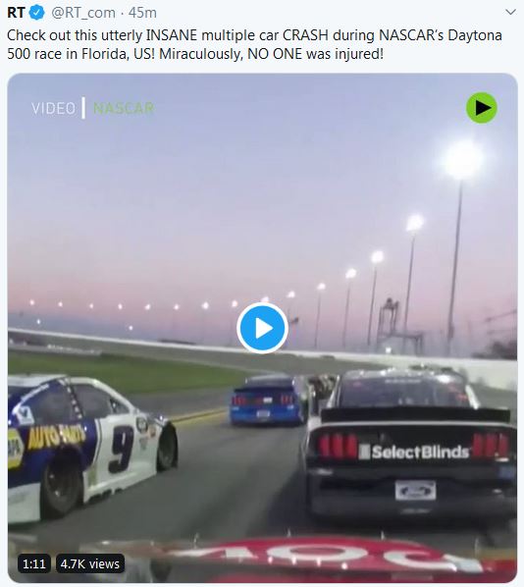Click the 4.7K views counter badge
The image size is (524, 587).
[x=90, y=563]
